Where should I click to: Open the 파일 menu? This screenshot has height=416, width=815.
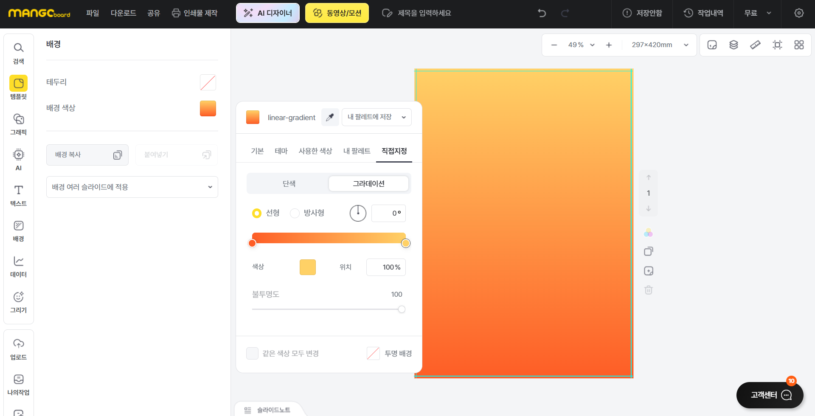93,13
